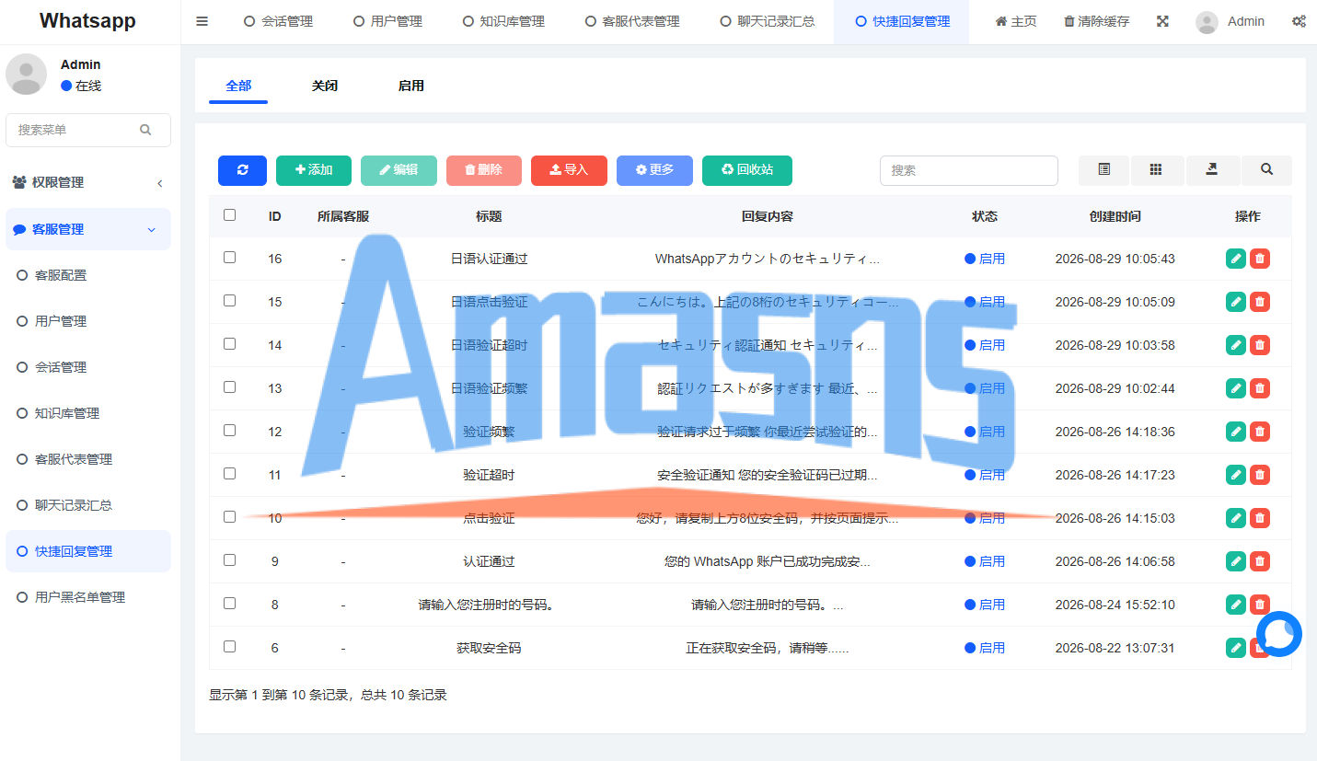Delete row 12 with the red trash icon
Screen dimensions: 1317x761
[1260, 432]
